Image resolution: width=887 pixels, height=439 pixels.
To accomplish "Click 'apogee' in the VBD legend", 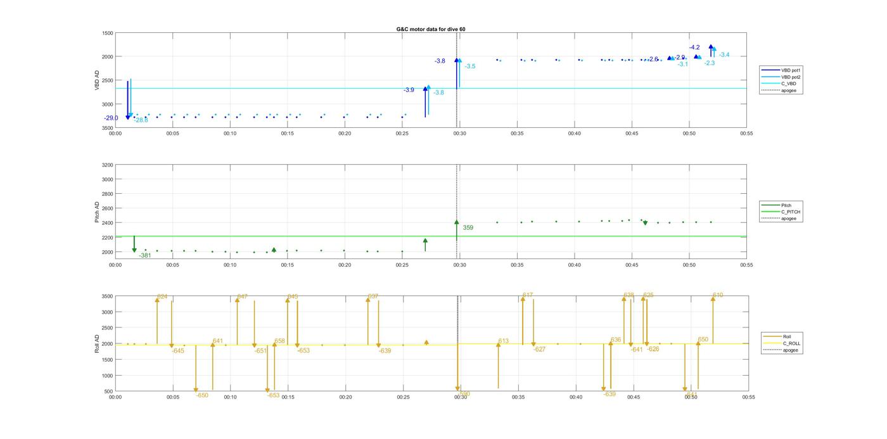I will click(780, 90).
